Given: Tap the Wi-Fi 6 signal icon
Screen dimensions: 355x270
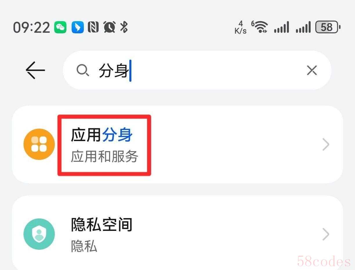Looking at the screenshot, I should [260, 27].
